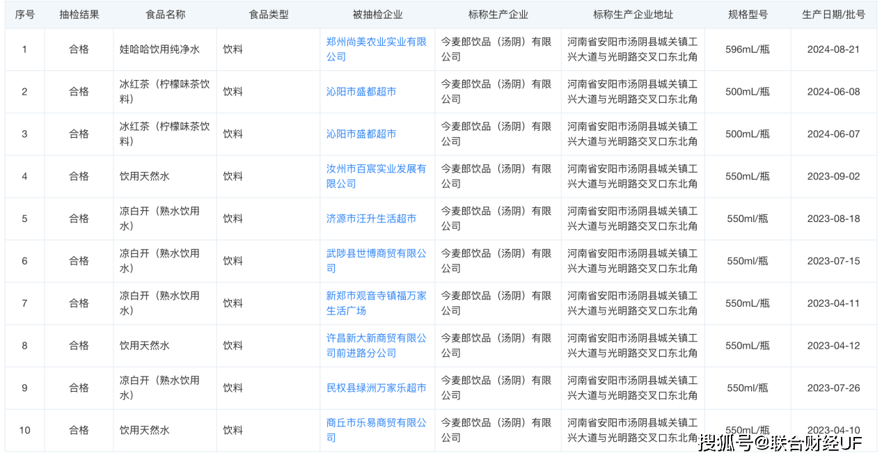Click the 娃哈哈饮用纯净水 cell
Viewport: 882px width, 462px height.
pos(159,49)
